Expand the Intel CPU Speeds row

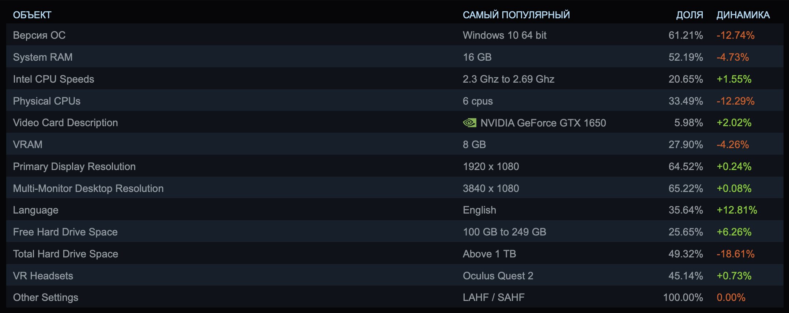394,79
